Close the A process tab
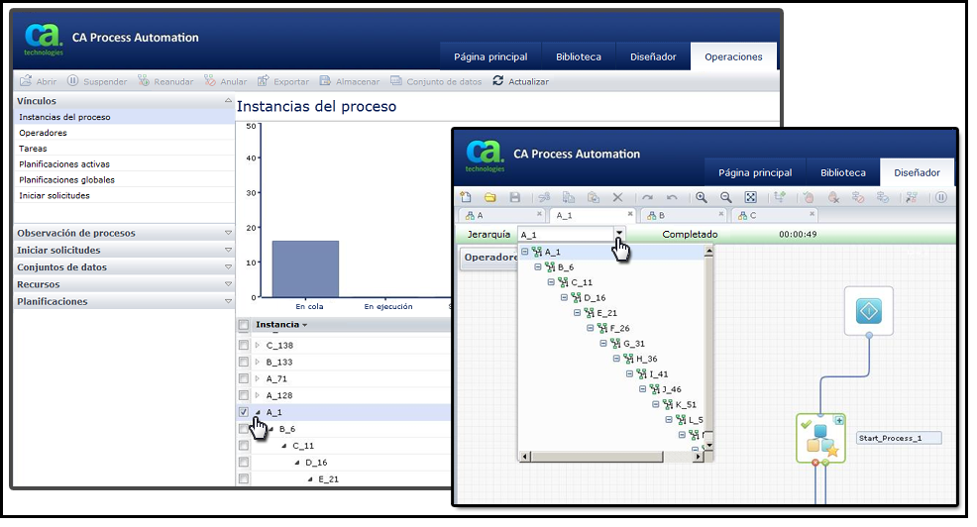This screenshot has width=977, height=527. 540,214
